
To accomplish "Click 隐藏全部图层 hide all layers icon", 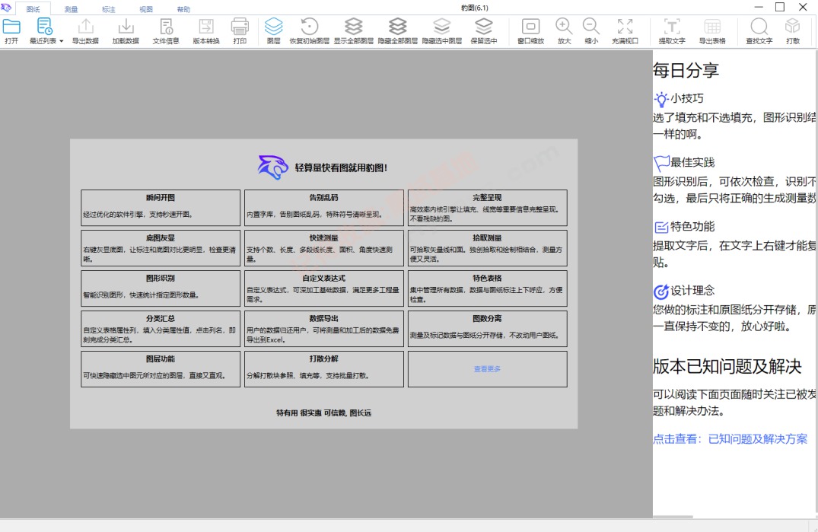I will 397,26.
